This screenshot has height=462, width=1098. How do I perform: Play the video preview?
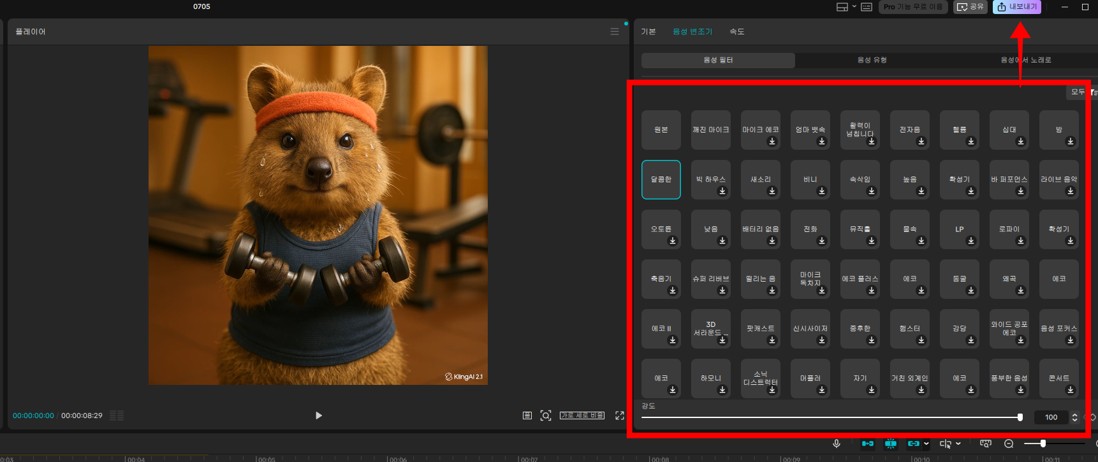tap(319, 415)
